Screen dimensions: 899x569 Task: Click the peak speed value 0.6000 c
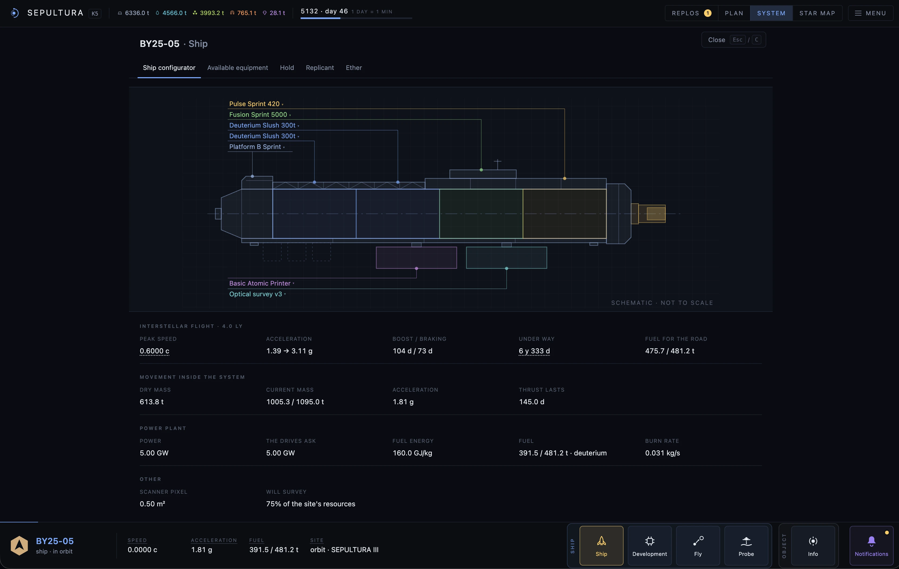[154, 351]
